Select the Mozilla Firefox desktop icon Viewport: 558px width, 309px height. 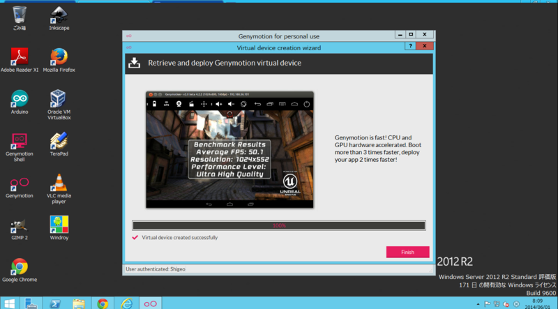point(59,60)
